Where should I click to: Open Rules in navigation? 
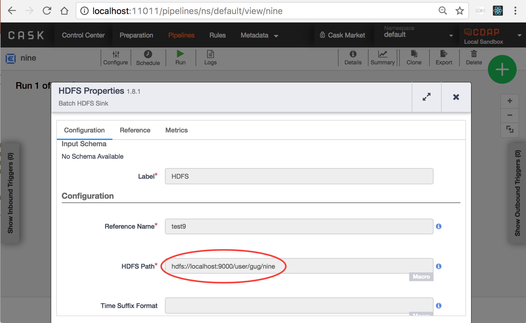[218, 35]
